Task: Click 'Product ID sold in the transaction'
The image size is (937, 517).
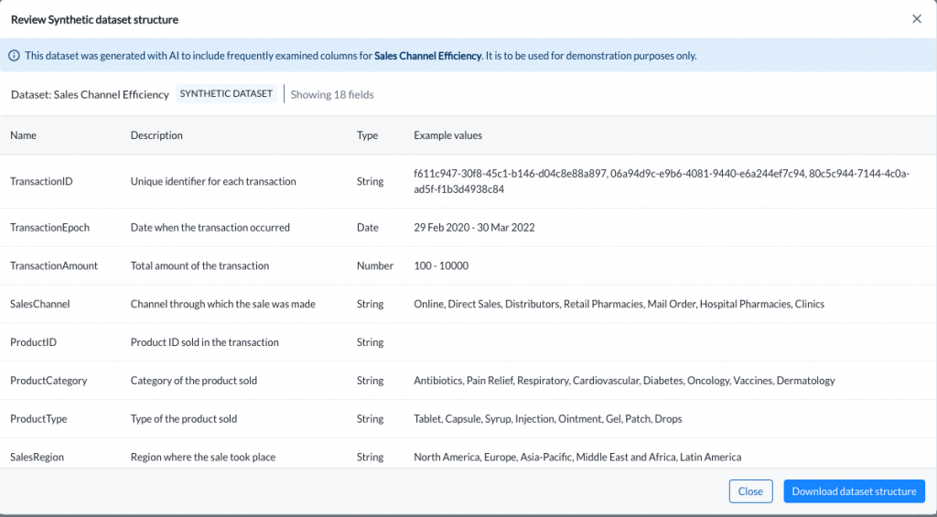Action: point(204,342)
